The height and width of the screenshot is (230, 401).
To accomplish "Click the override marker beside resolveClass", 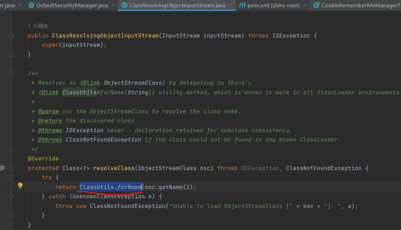I will pos(2,168).
